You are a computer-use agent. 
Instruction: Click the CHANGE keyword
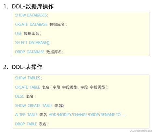80,115
